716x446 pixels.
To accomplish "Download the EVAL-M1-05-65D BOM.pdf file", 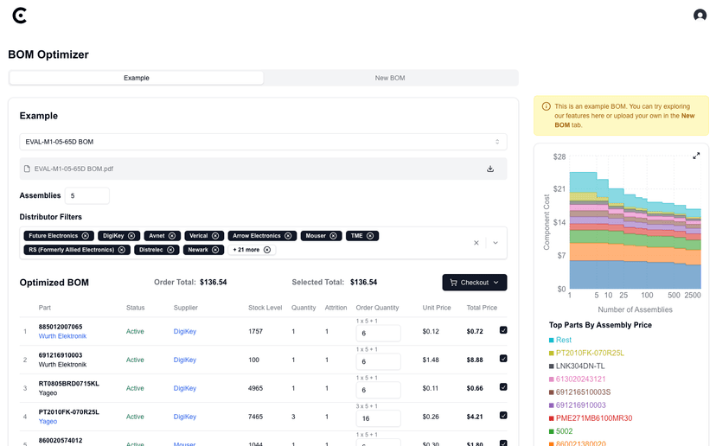I will point(490,169).
